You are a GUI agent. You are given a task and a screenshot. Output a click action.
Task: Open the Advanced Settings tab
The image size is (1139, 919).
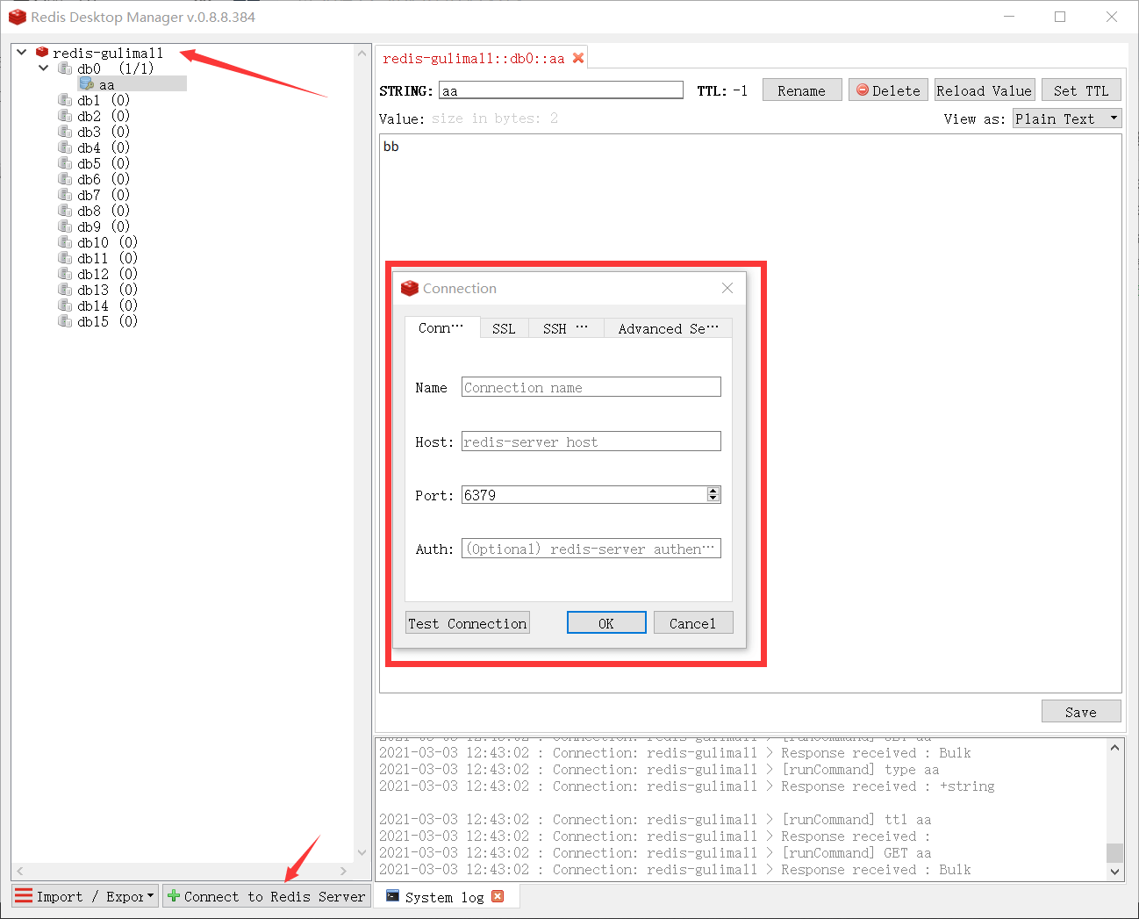668,328
